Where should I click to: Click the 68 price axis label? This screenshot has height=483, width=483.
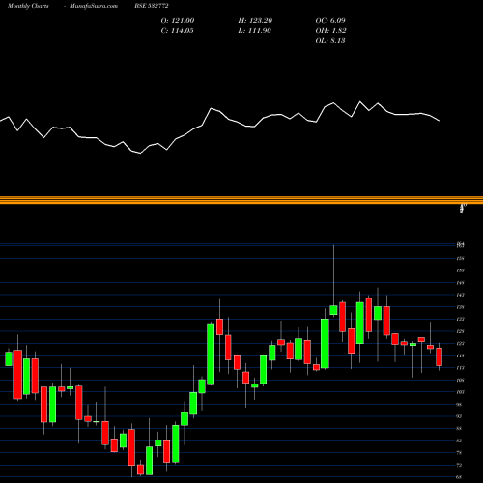click(x=460, y=477)
